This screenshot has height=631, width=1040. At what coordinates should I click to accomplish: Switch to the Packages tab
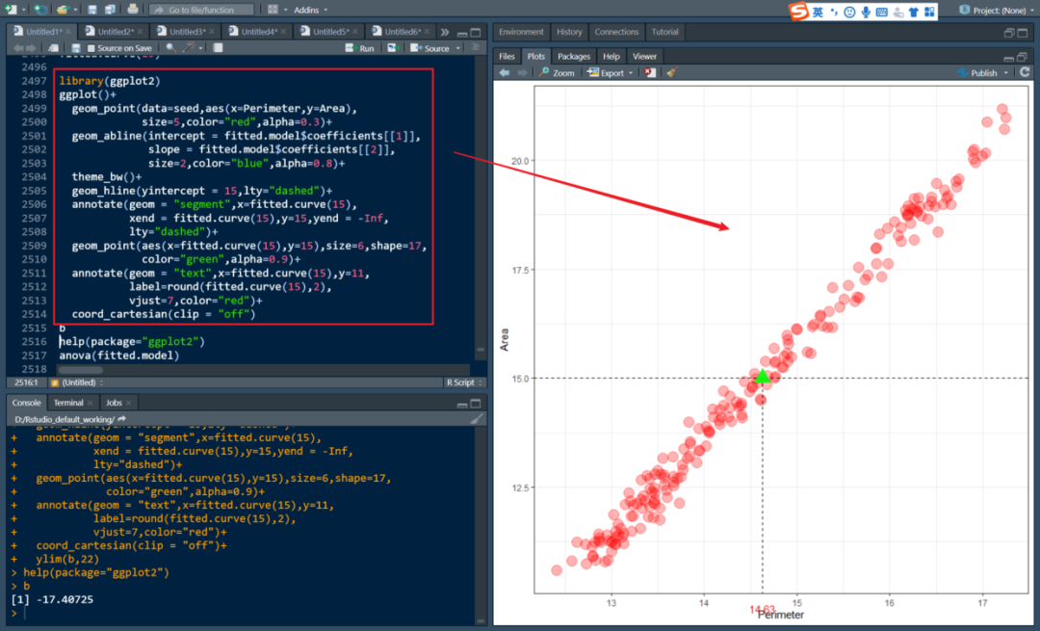pyautogui.click(x=574, y=57)
